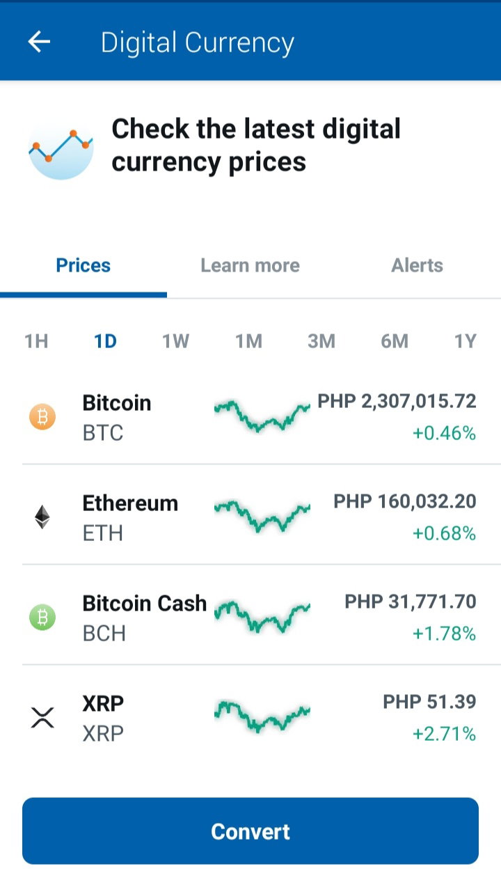Tap the XRP logo icon

42,717
